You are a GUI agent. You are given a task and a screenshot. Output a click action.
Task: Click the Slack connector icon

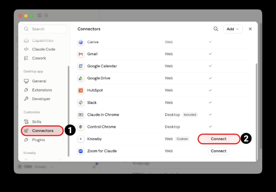click(81, 103)
